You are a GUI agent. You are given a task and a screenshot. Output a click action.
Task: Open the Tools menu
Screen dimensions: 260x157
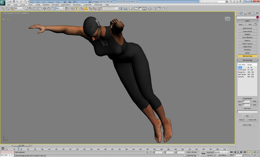pos(16,5)
